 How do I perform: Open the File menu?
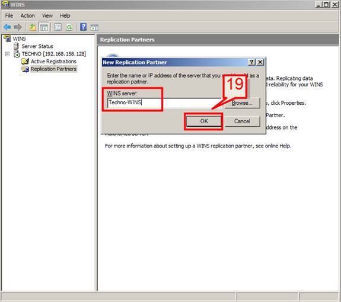tap(9, 15)
